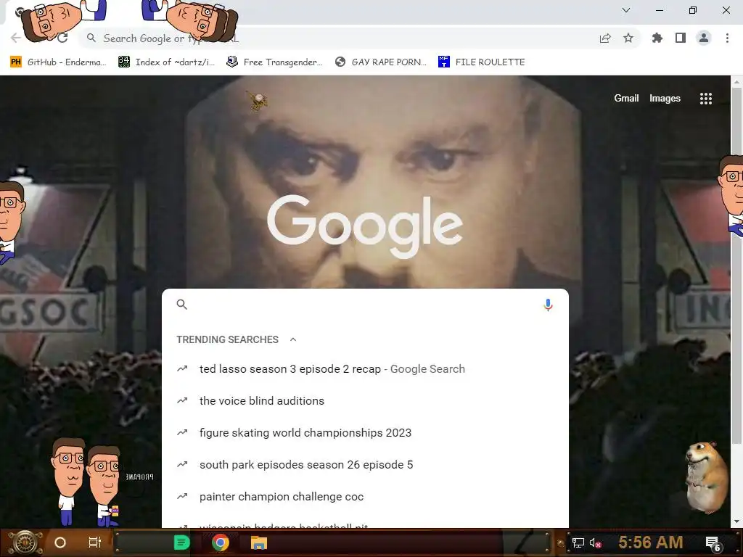Open the Google apps grid
Screen dimensions: 743x557
click(x=706, y=99)
